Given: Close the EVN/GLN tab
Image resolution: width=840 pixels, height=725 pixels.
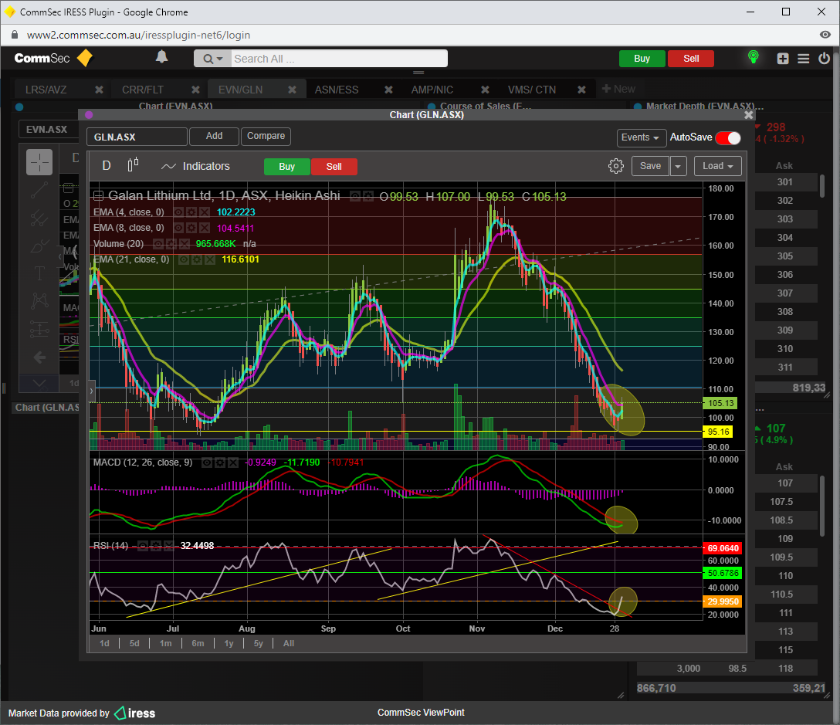Looking at the screenshot, I should [x=292, y=90].
